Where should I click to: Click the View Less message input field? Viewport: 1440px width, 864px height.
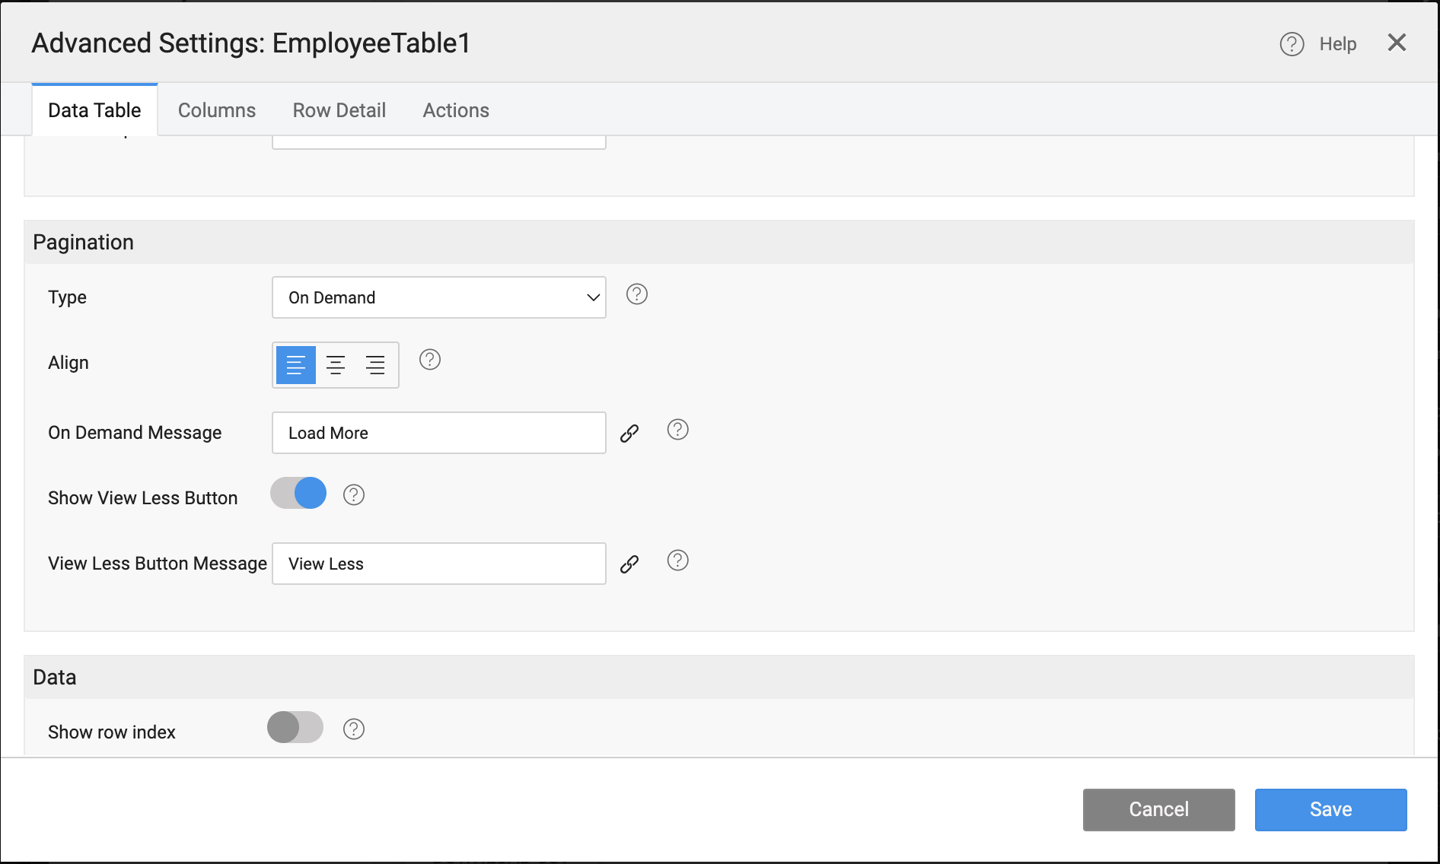tap(438, 564)
